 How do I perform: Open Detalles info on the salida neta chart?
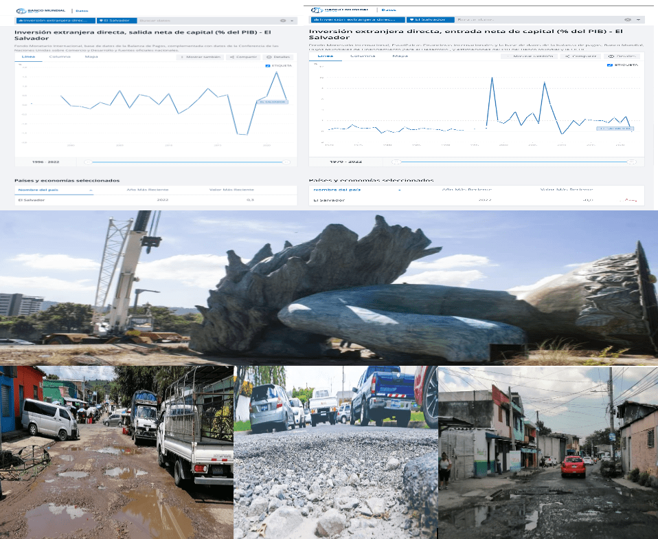(278, 57)
